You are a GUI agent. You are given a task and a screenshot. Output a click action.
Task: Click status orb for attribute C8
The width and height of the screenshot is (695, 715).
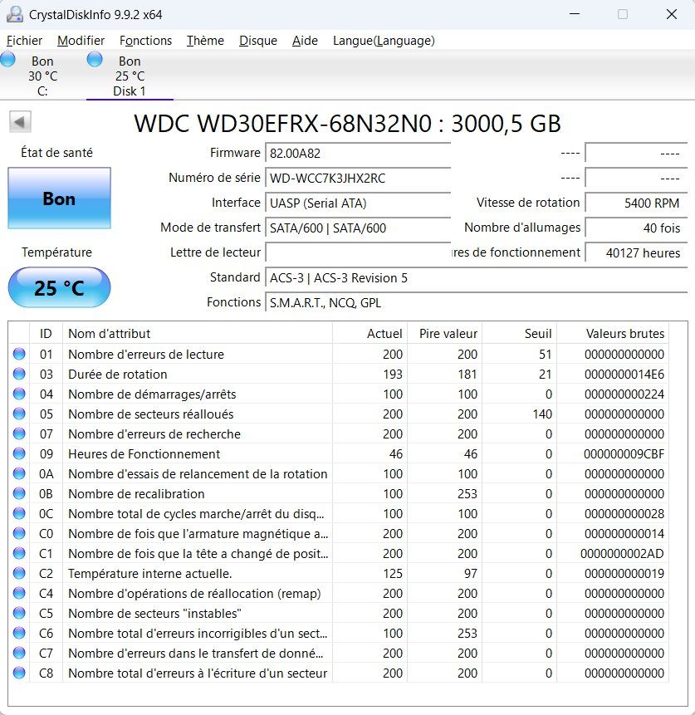[19, 673]
